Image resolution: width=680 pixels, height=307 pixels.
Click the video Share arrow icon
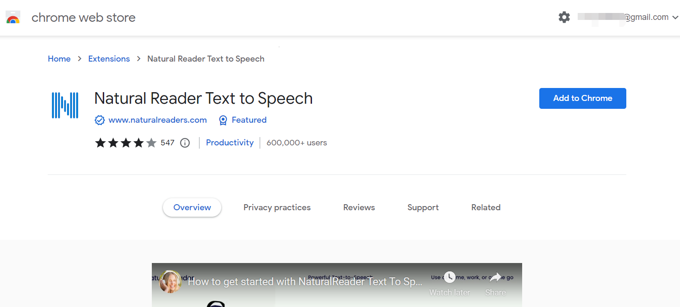[x=495, y=277]
